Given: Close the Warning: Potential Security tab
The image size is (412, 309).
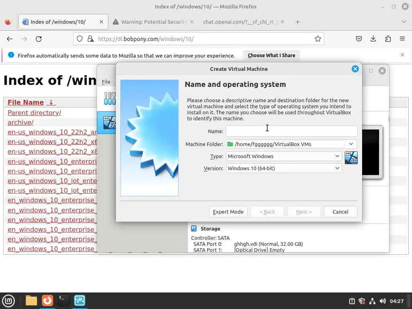Looking at the screenshot, I should pyautogui.click(x=192, y=22).
